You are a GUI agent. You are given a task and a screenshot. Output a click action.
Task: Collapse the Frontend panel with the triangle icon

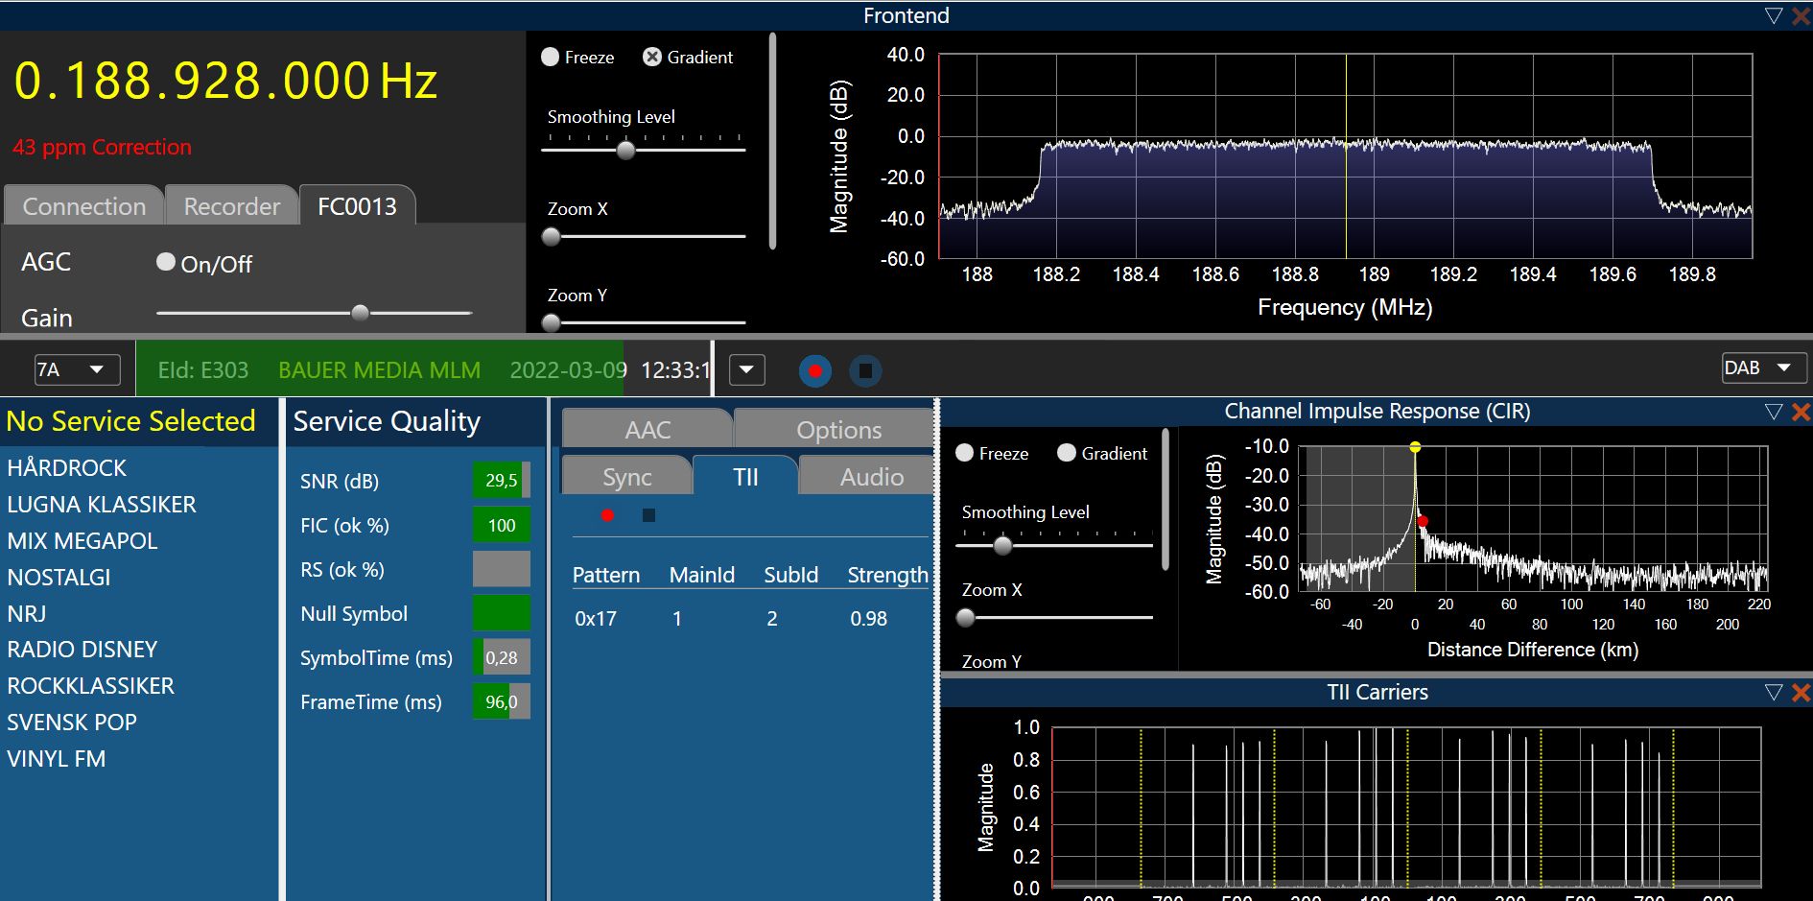click(x=1773, y=15)
